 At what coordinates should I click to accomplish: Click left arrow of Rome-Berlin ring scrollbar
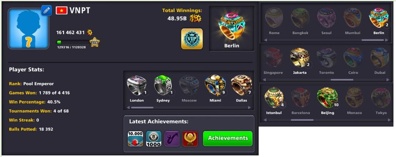(x=265, y=40)
